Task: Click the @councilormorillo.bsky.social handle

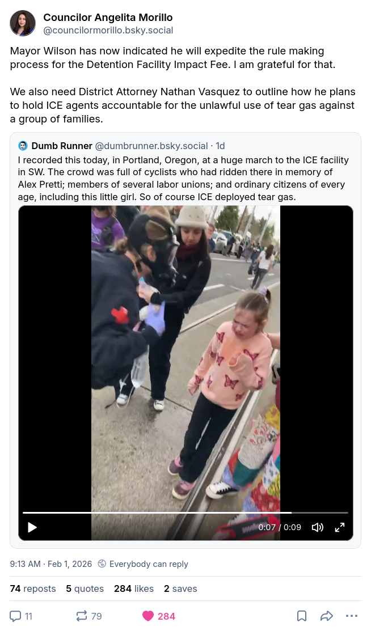Action: [108, 30]
